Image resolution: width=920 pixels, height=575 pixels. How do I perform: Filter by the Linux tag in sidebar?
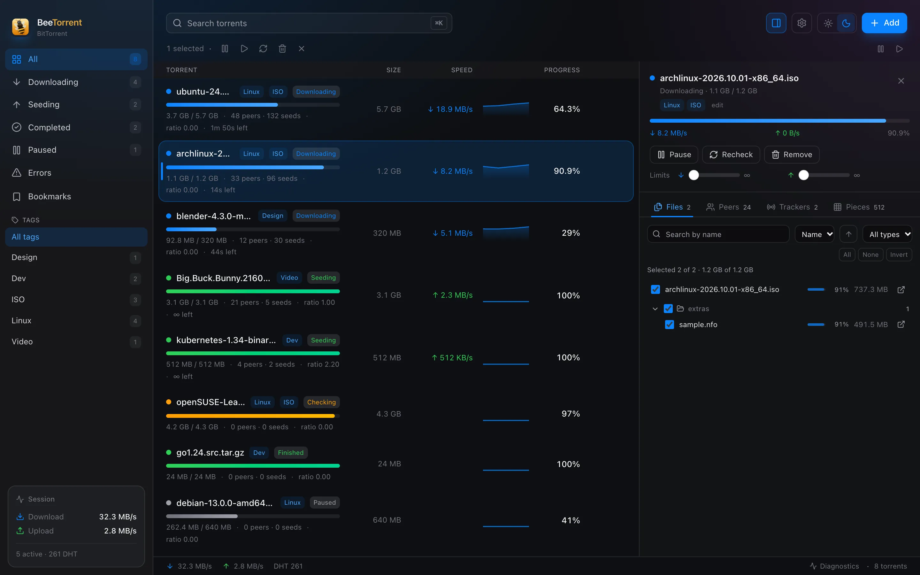pyautogui.click(x=76, y=321)
